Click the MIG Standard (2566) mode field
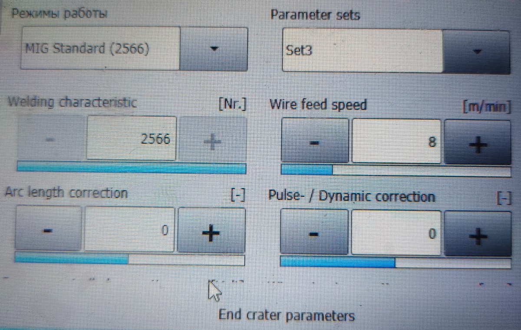521x330 pixels. [100, 49]
